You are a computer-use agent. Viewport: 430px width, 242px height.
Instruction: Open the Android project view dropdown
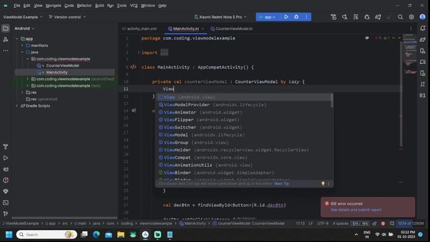pos(24,28)
